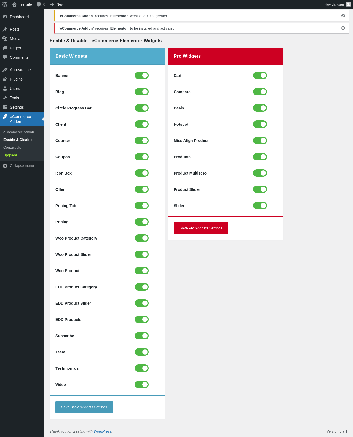Click the Tools wrench icon

click(x=5, y=98)
